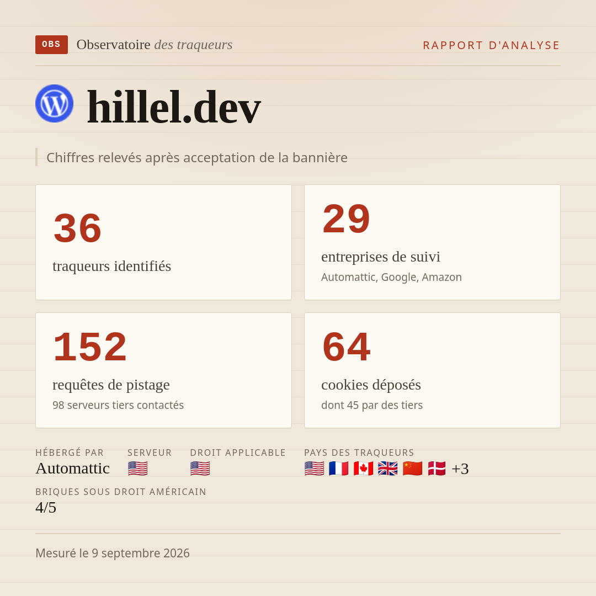Click the Chinese flag in tracker countries
The height and width of the screenshot is (596, 596).
(412, 469)
